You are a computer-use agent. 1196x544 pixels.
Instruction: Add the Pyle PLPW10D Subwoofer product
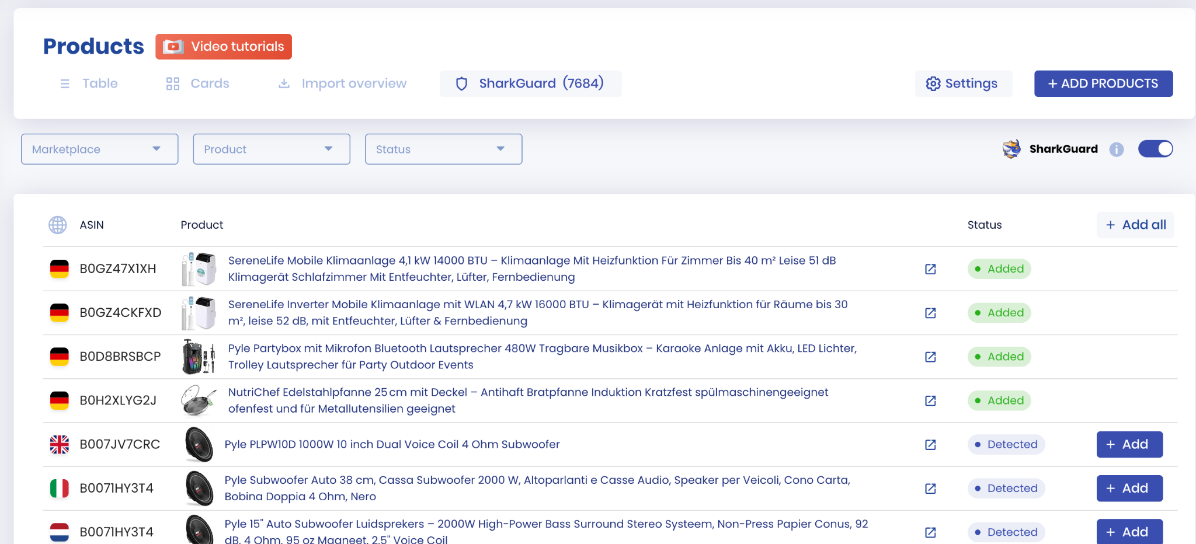(1129, 445)
